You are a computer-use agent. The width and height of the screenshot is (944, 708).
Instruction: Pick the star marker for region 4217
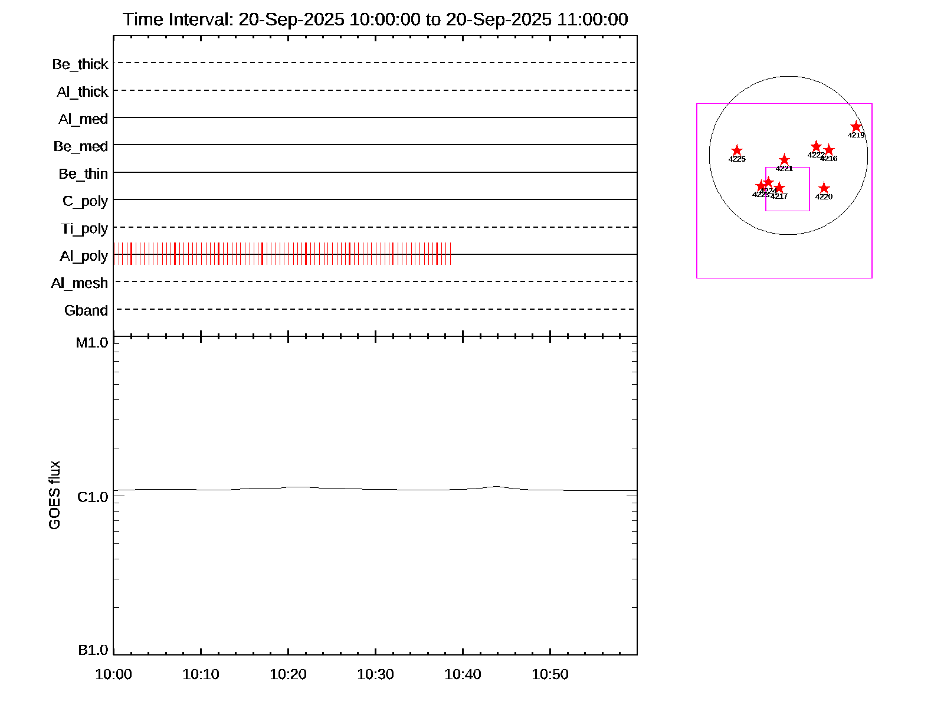click(x=779, y=188)
